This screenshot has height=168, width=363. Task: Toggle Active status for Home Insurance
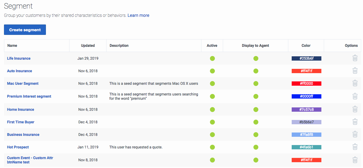click(x=212, y=110)
